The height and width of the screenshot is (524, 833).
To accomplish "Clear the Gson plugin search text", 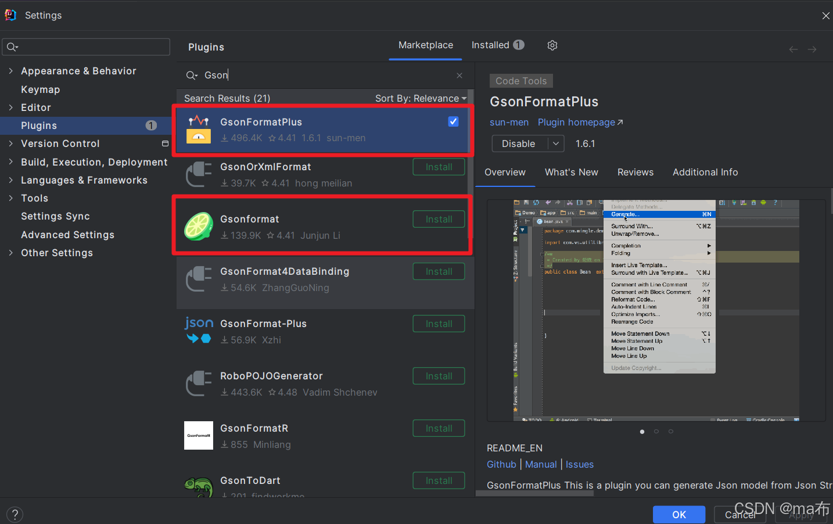I will pyautogui.click(x=459, y=76).
